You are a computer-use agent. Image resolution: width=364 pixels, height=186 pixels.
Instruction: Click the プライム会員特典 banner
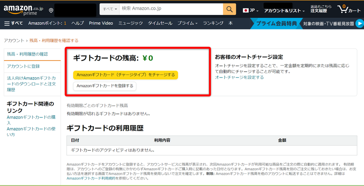point(277,23)
